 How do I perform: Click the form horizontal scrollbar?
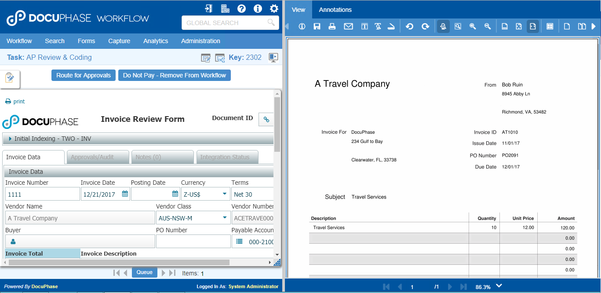coord(119,262)
